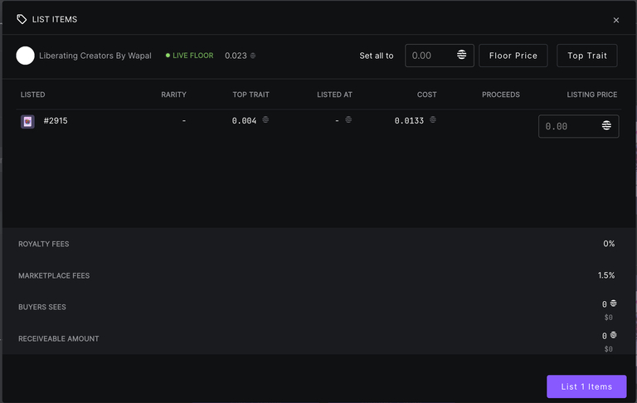637x403 pixels.
Task: Open Liberating Creators By Wapal collection name
Action: coord(95,56)
